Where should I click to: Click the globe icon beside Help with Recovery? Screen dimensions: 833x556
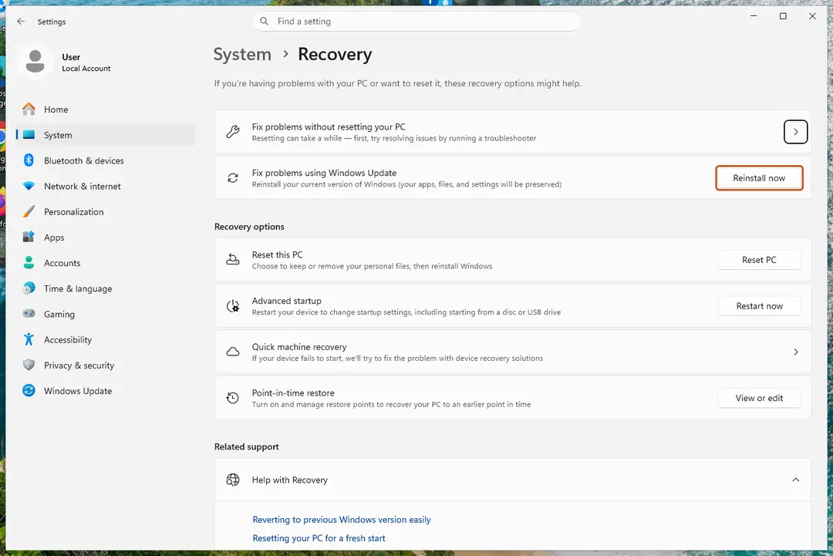[233, 480]
